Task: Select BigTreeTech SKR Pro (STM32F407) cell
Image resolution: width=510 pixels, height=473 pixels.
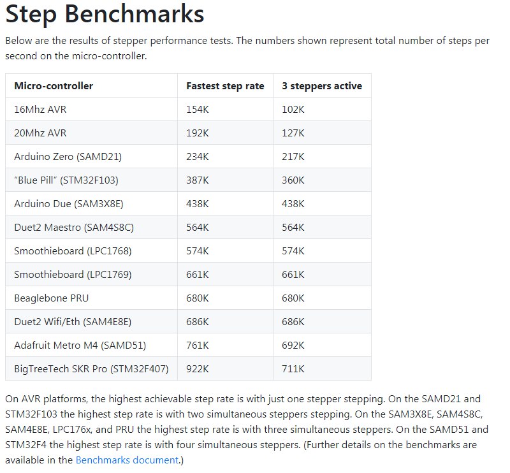Action: tap(91, 369)
